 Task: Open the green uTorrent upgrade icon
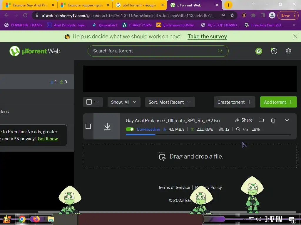click(259, 51)
